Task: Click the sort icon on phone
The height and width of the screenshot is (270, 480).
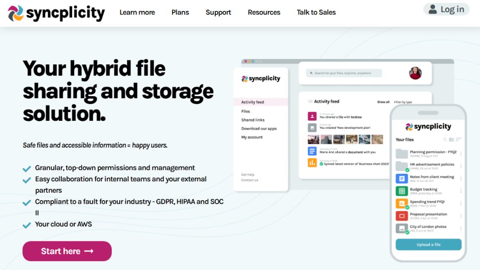Action: (x=458, y=139)
